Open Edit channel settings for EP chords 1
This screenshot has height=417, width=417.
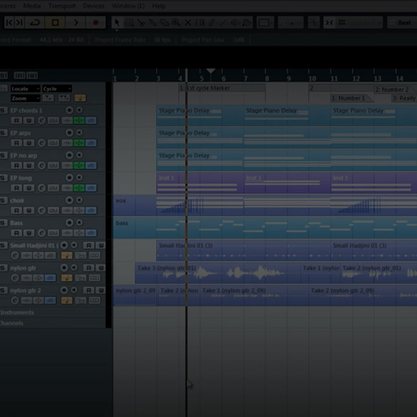click(x=42, y=120)
